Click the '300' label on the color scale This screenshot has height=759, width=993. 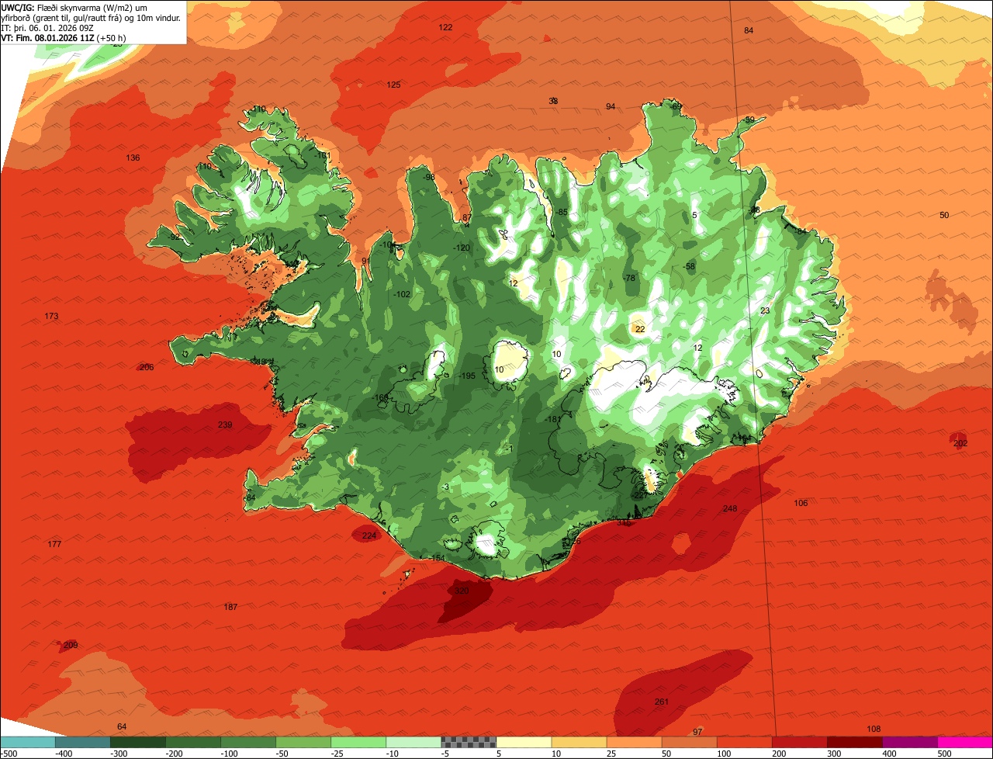tap(833, 754)
